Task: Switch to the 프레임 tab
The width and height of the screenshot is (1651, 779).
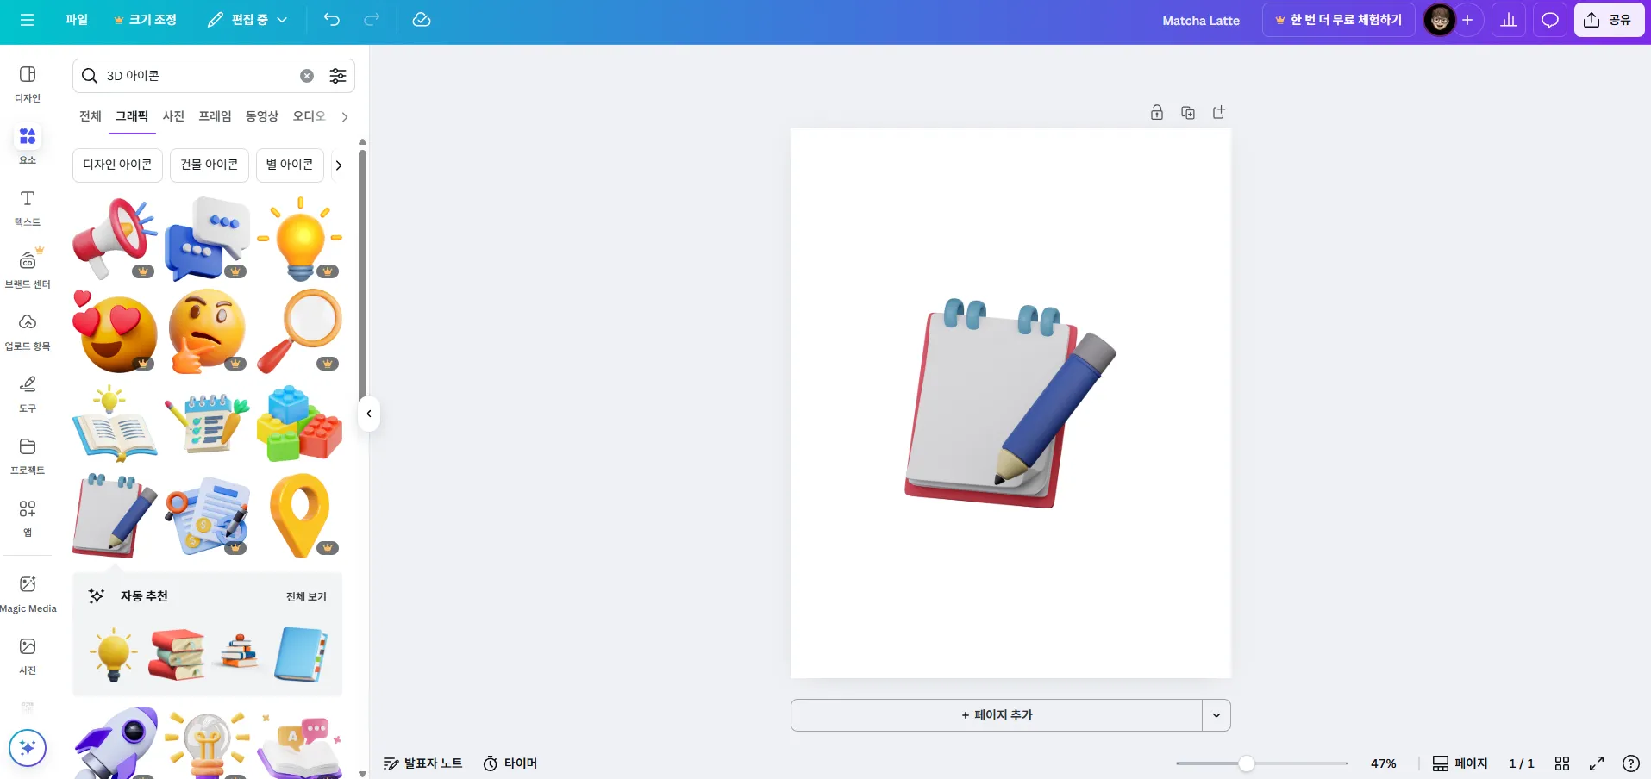Action: [215, 116]
